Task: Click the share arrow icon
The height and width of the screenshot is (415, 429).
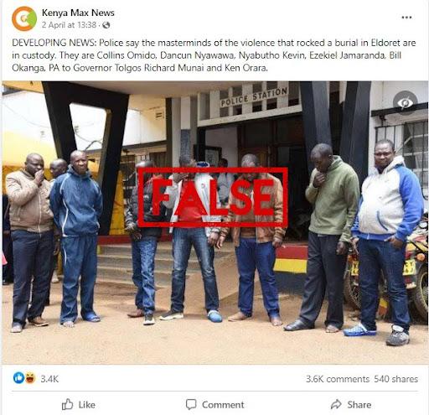Action: pos(336,404)
